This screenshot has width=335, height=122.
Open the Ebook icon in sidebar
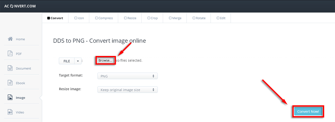[x=10, y=83]
